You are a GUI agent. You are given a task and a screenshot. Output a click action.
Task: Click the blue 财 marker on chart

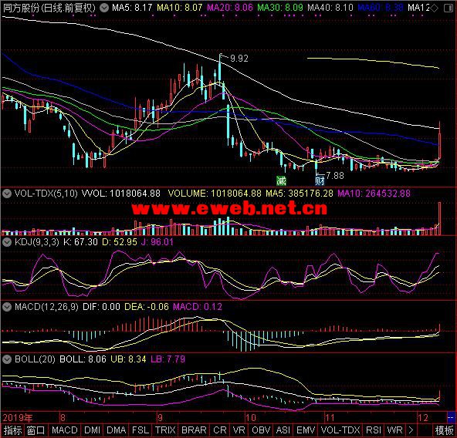click(320, 181)
